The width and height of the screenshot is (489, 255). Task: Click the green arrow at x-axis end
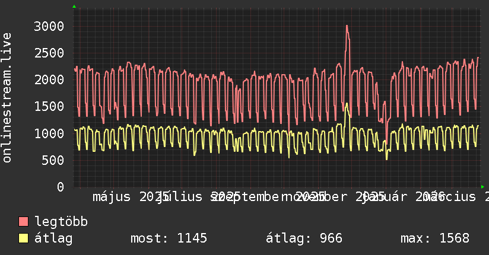click(x=482, y=187)
